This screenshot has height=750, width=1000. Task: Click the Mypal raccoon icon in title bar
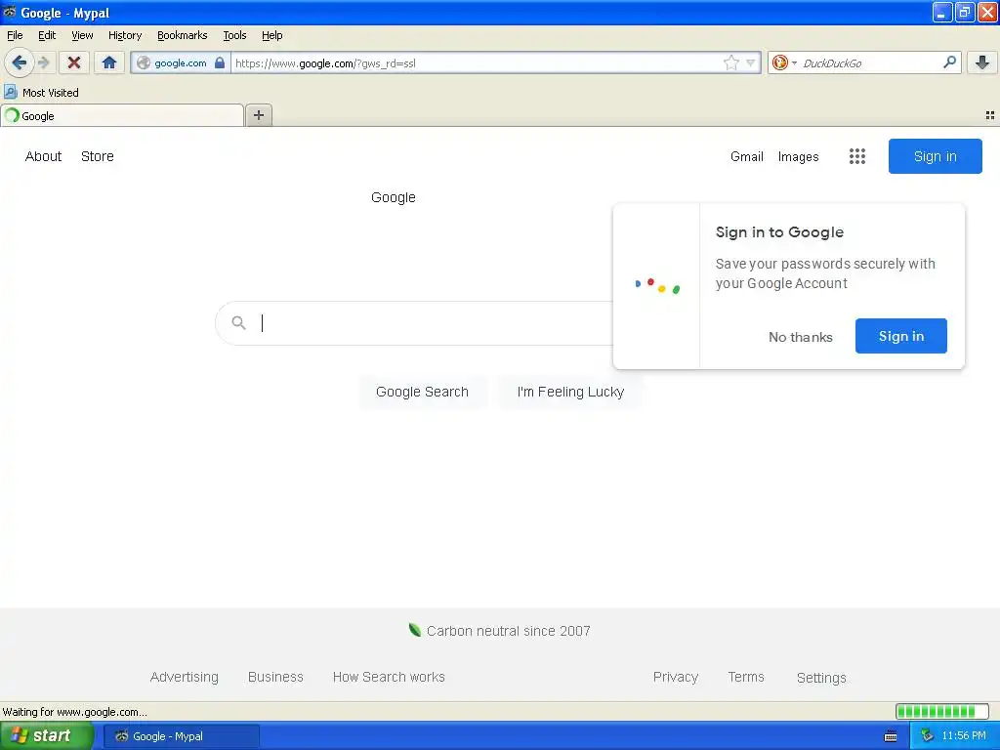[9, 12]
